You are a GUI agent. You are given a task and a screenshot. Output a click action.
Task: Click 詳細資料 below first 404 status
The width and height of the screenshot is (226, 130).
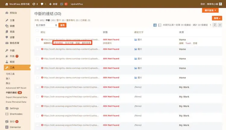point(107,43)
